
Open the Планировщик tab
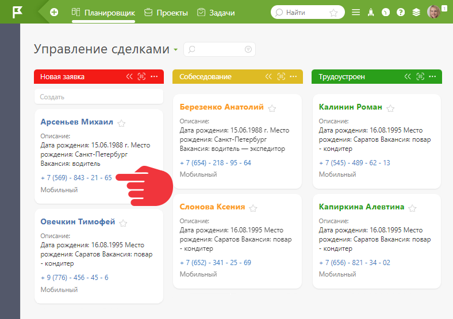[103, 13]
